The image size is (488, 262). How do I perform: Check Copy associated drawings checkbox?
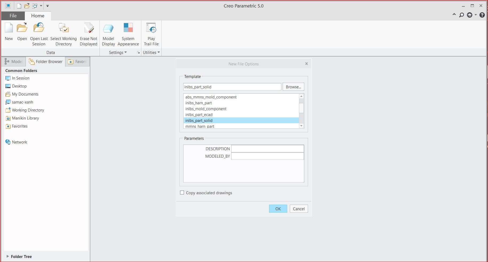point(182,193)
